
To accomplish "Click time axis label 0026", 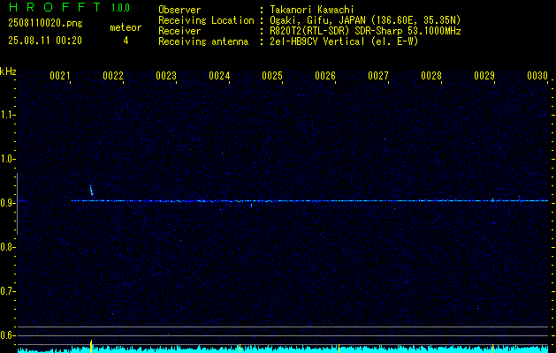I will (325, 76).
